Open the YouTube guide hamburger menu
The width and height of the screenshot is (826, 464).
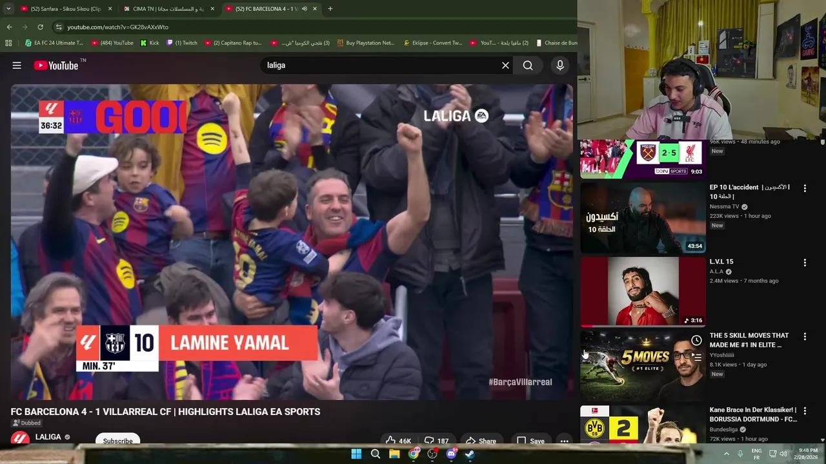(17, 65)
